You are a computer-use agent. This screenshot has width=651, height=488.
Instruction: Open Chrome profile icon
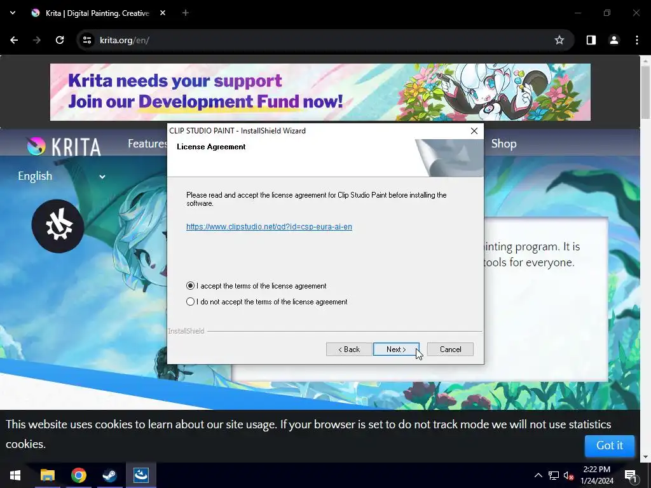pyautogui.click(x=614, y=40)
